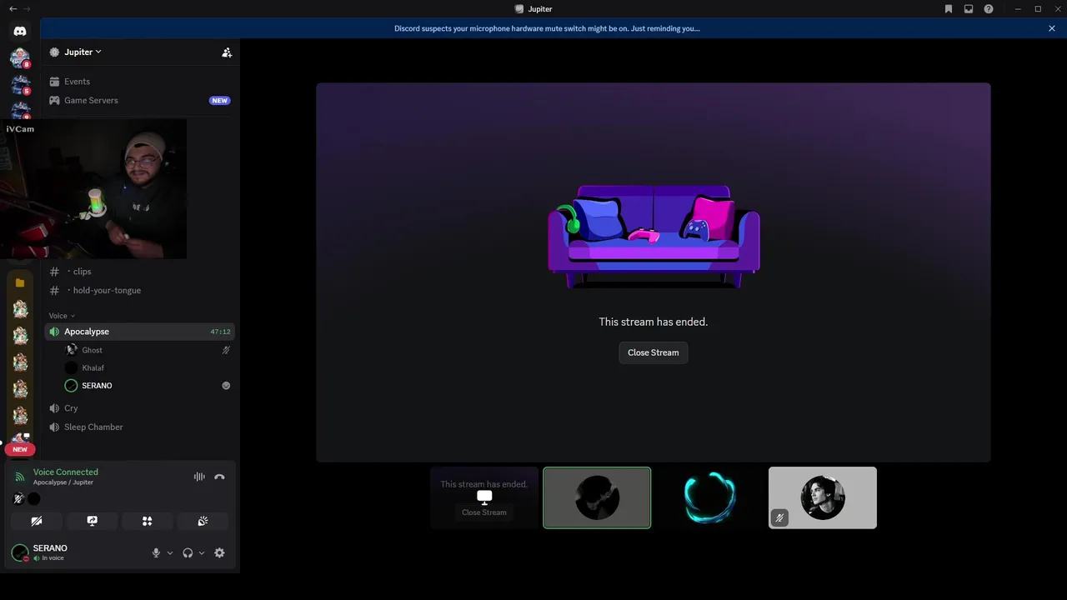Open Discord home via logo icon

click(20, 31)
